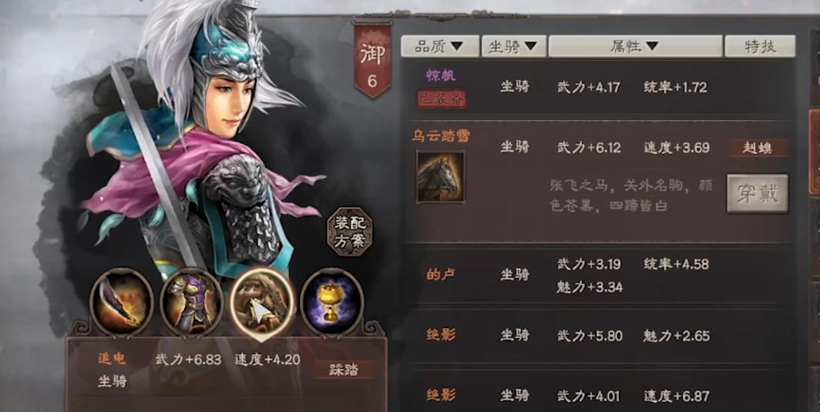The width and height of the screenshot is (820, 412).
Task: Expand the 坐骑 mount type dropdown
Action: [514, 46]
